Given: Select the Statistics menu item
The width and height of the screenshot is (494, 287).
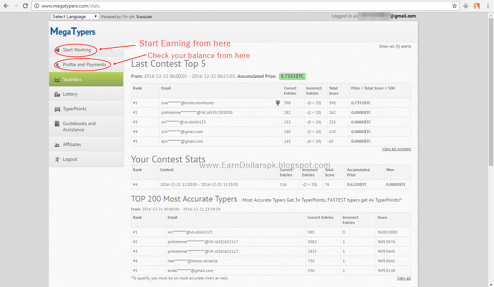Looking at the screenshot, I should coord(86,79).
